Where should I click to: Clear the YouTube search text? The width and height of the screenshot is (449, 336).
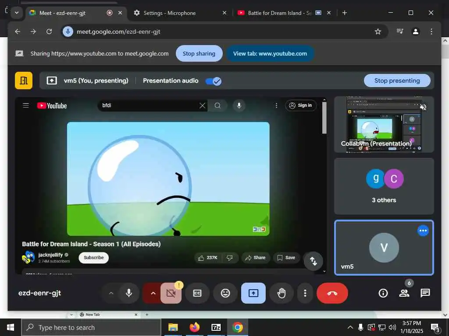[x=202, y=105]
